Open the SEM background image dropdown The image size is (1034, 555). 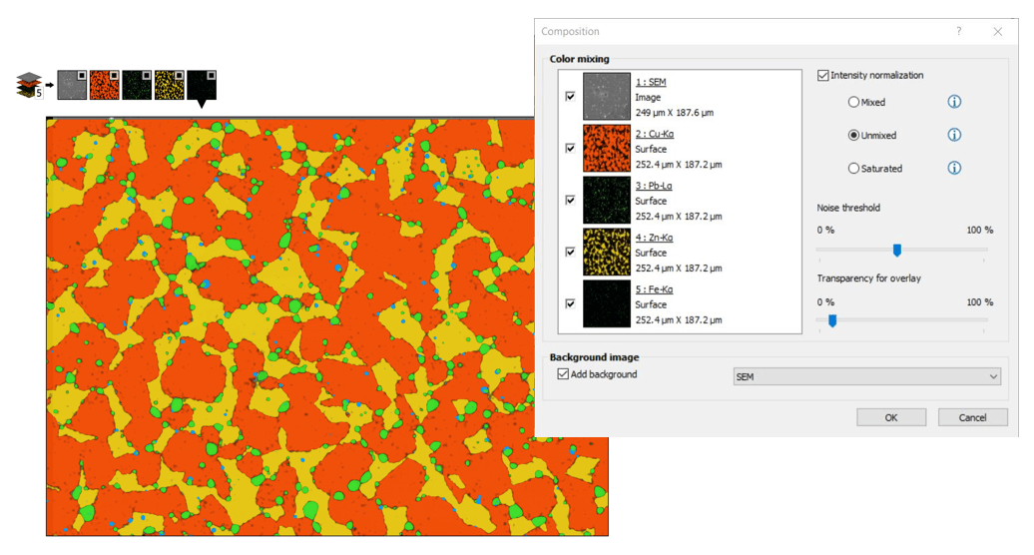[867, 376]
